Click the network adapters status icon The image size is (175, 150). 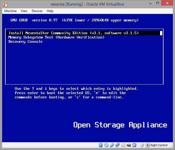pos(118,145)
